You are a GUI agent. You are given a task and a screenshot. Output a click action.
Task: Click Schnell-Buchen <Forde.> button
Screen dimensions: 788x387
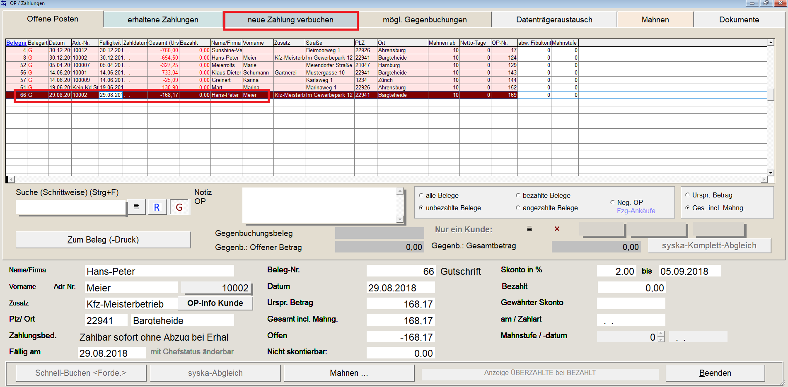tap(81, 373)
